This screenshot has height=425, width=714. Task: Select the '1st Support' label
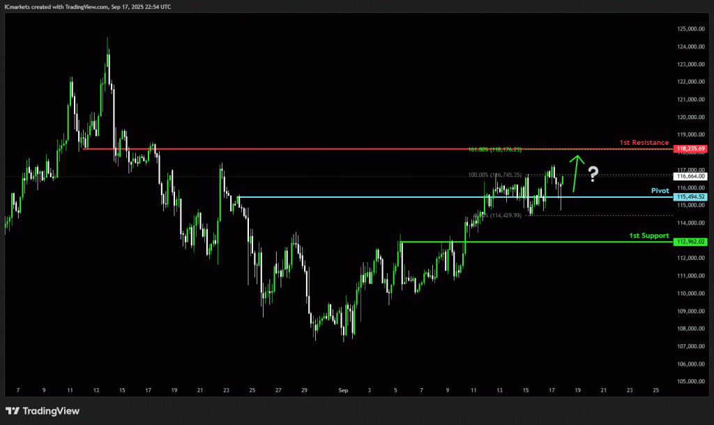(x=649, y=235)
